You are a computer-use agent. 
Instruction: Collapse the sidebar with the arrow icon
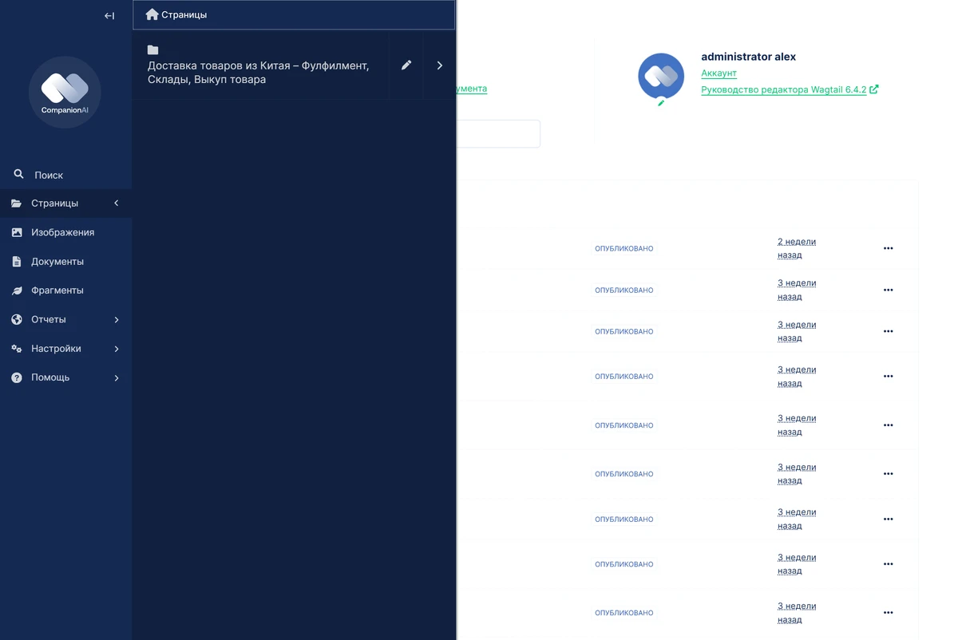point(109,16)
